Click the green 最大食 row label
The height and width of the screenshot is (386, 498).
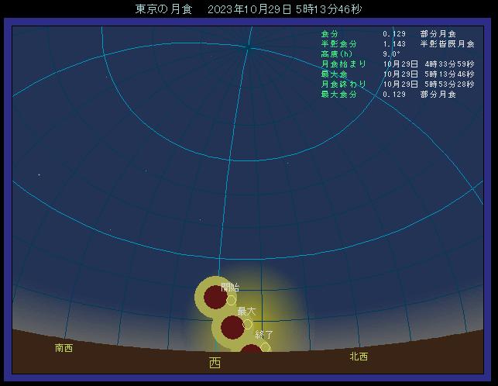click(335, 74)
